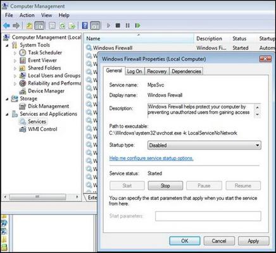Image resolution: width=276 pixels, height=253 pixels.
Task: Collapse the System Tools tree node
Action: tap(8, 46)
